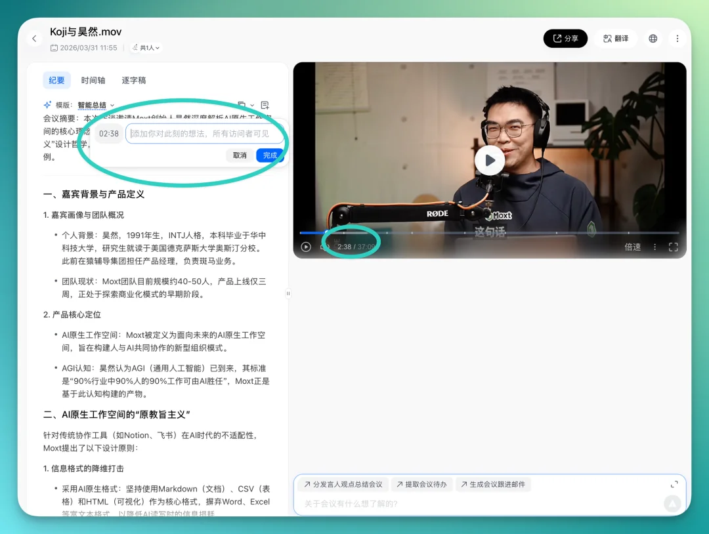The width and height of the screenshot is (709, 534).
Task: Click the 翻译 translate icon button
Action: point(615,38)
